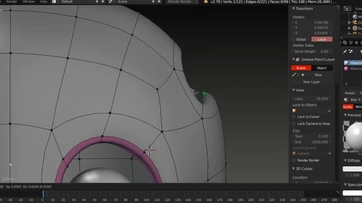Image resolution: width=362 pixels, height=203 pixels.
Task: Edit the Scene name field
Action: click(133, 2)
